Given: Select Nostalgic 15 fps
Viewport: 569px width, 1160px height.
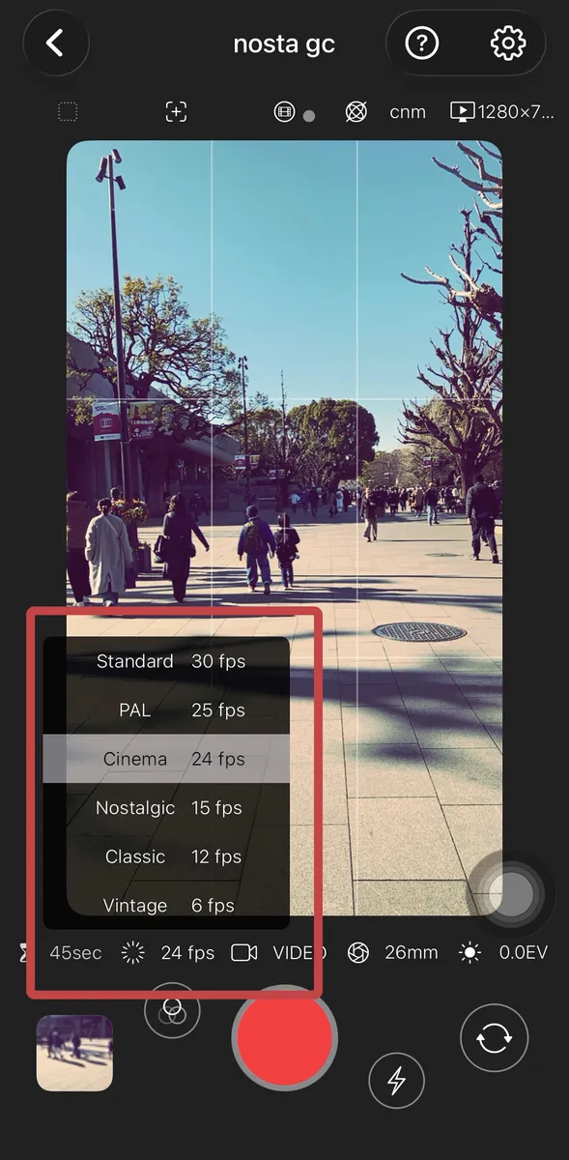Looking at the screenshot, I should tap(166, 808).
